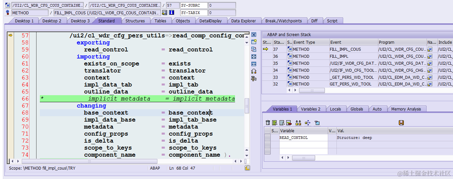Switch to the Variables 2 tab
This screenshot has width=453, height=179.
point(311,109)
